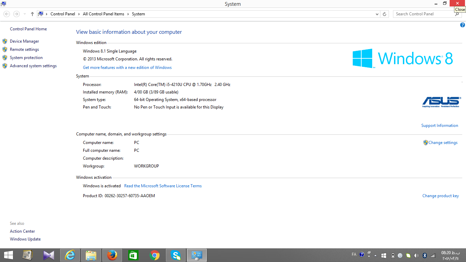Click the blue Help question mark icon
Viewport: 466px width, 262px height.
[463, 25]
